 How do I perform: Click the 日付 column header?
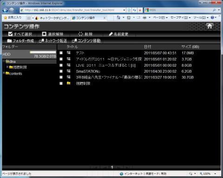click(147, 47)
